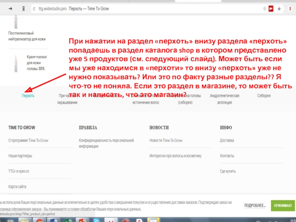The height and width of the screenshot is (222, 296).
Task: Accept with the green 'ПРИНИМАЮ' button
Action: [283, 205]
